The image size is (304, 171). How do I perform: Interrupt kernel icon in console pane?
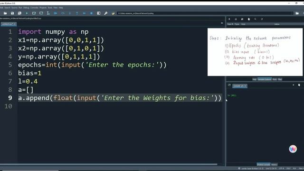294,85
